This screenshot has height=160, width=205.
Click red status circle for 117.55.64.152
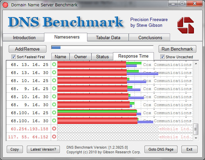click(54, 137)
